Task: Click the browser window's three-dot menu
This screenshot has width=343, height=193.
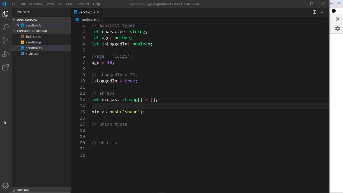Action: pyautogui.click(x=340, y=11)
